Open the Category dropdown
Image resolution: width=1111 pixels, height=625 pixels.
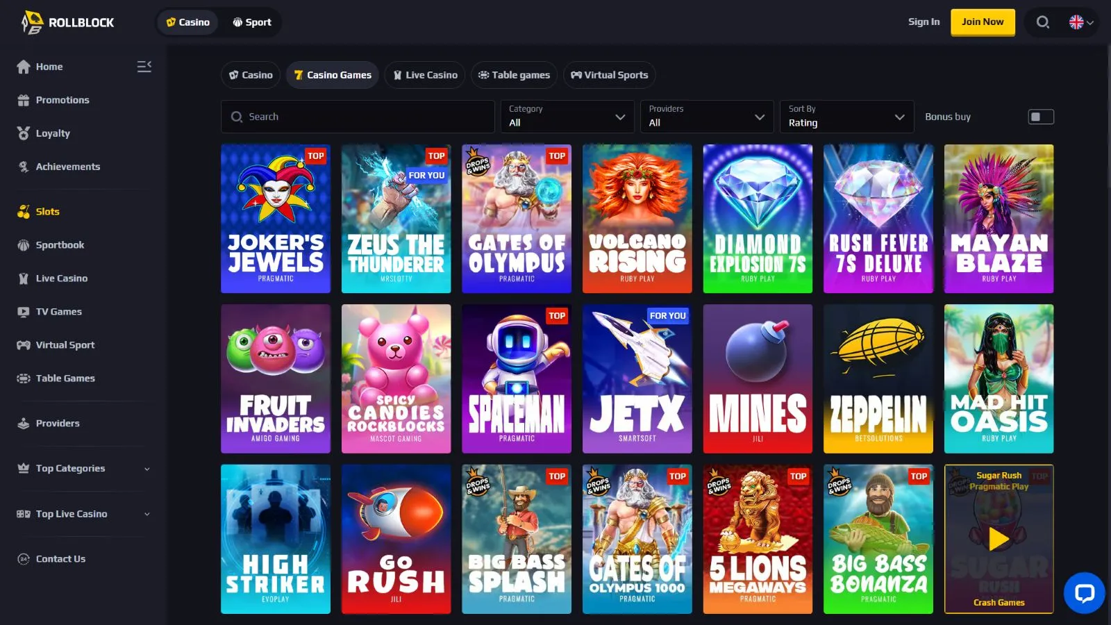[567, 117]
